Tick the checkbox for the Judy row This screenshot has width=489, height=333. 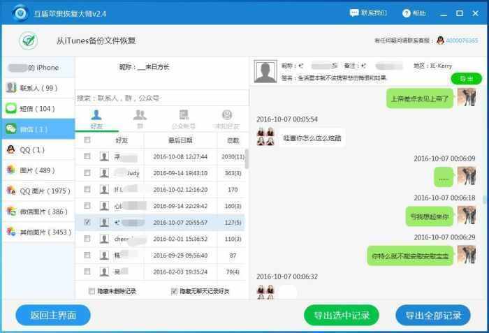[x=87, y=173]
